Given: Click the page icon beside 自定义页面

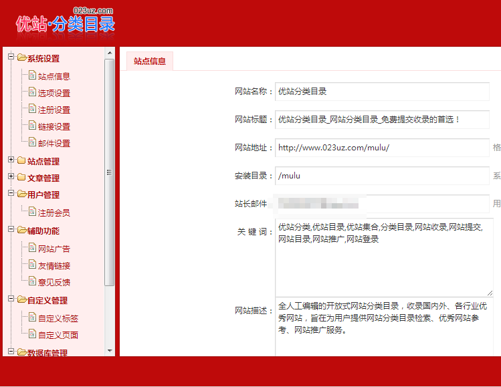Looking at the screenshot, I should (32, 334).
